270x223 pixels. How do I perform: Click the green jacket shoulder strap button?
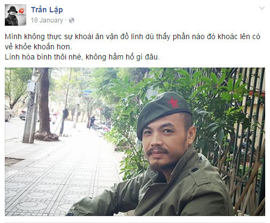point(194,169)
